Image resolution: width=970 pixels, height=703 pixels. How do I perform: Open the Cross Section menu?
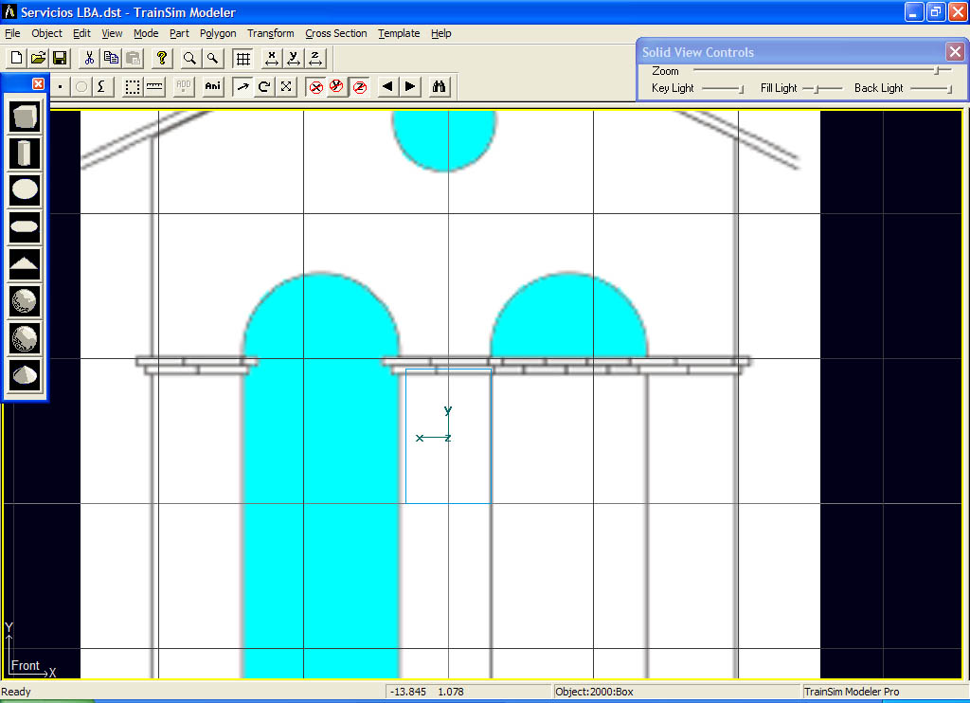click(335, 33)
